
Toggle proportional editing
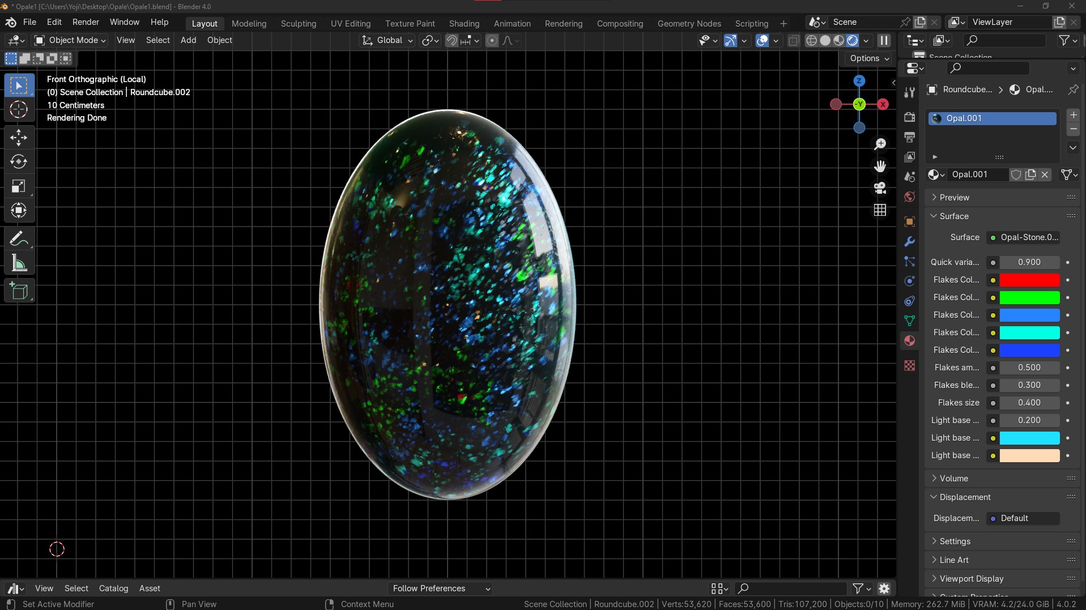pos(491,40)
